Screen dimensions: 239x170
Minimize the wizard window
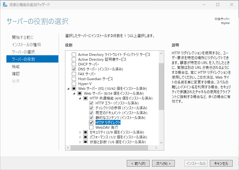(204, 5)
